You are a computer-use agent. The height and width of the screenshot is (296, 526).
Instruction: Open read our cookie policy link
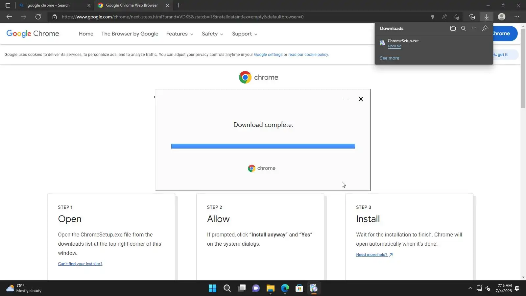pos(308,55)
